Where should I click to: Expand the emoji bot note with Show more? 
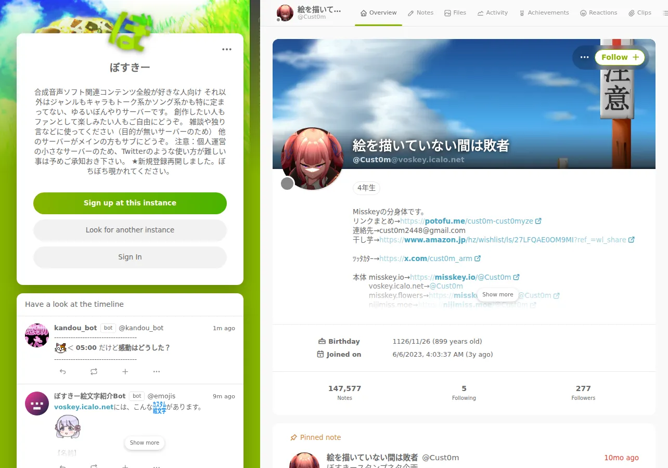pyautogui.click(x=145, y=443)
